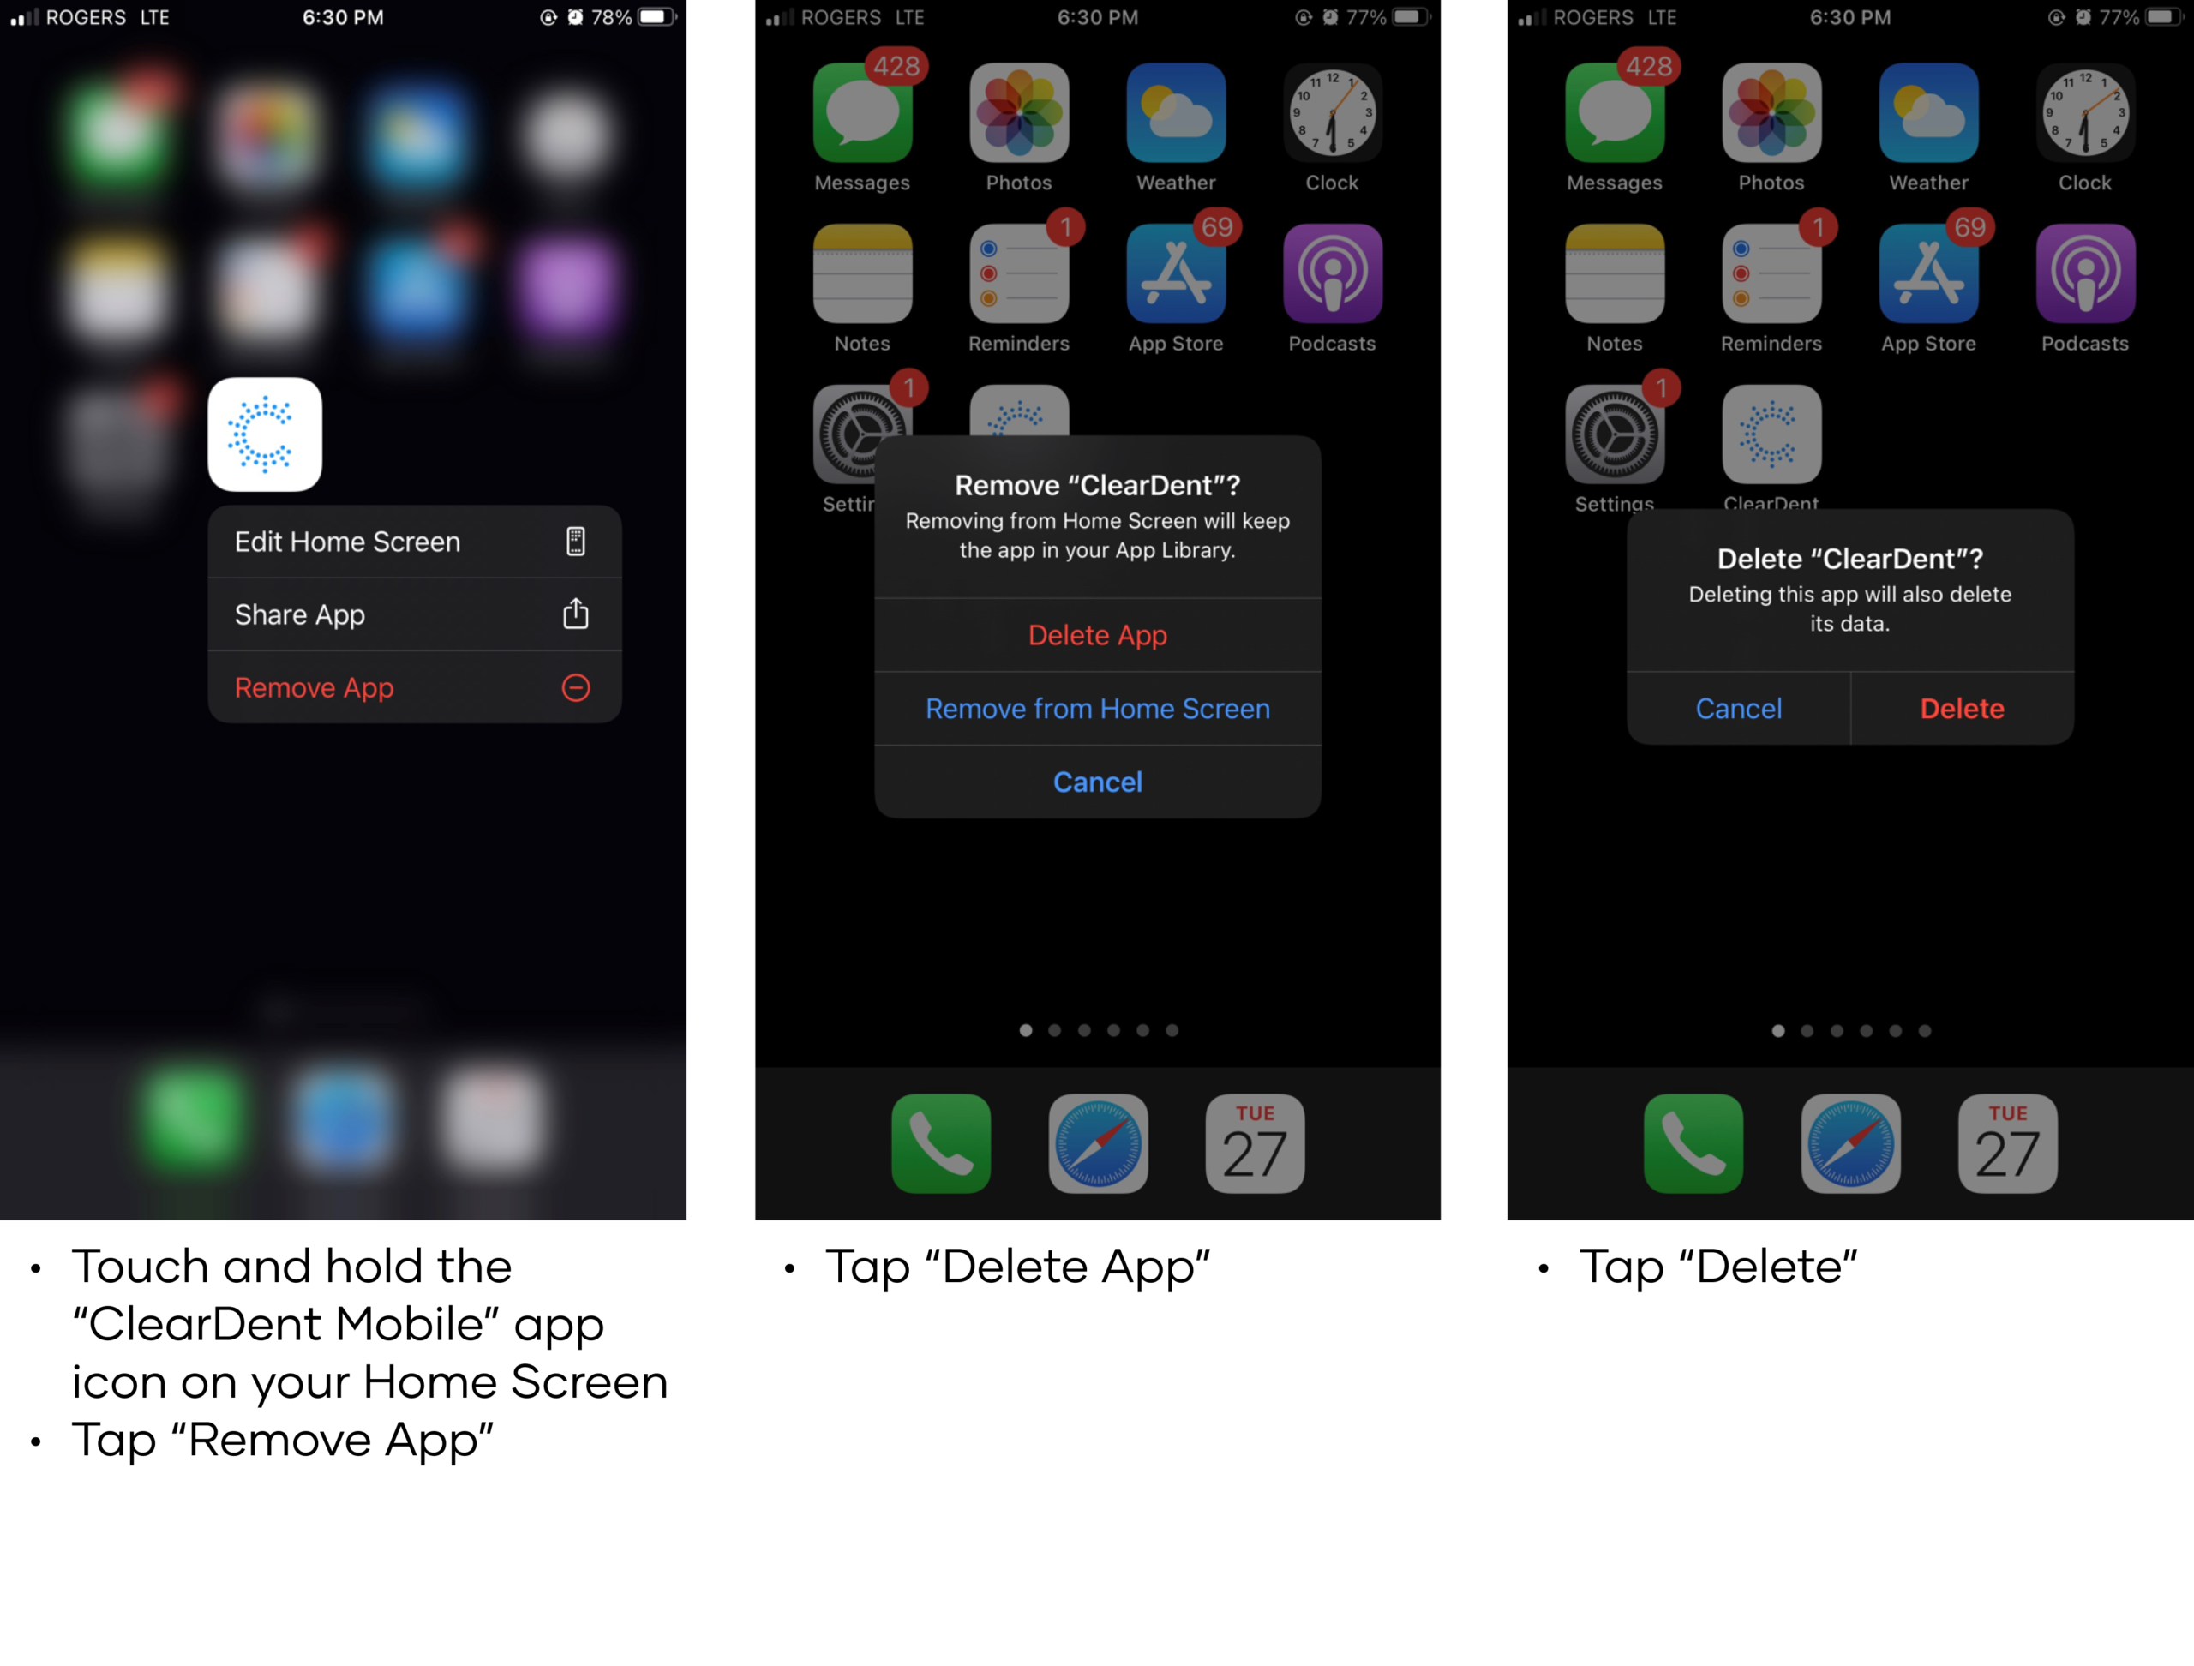Tap page dots indicator in middle phone

(x=1098, y=1030)
